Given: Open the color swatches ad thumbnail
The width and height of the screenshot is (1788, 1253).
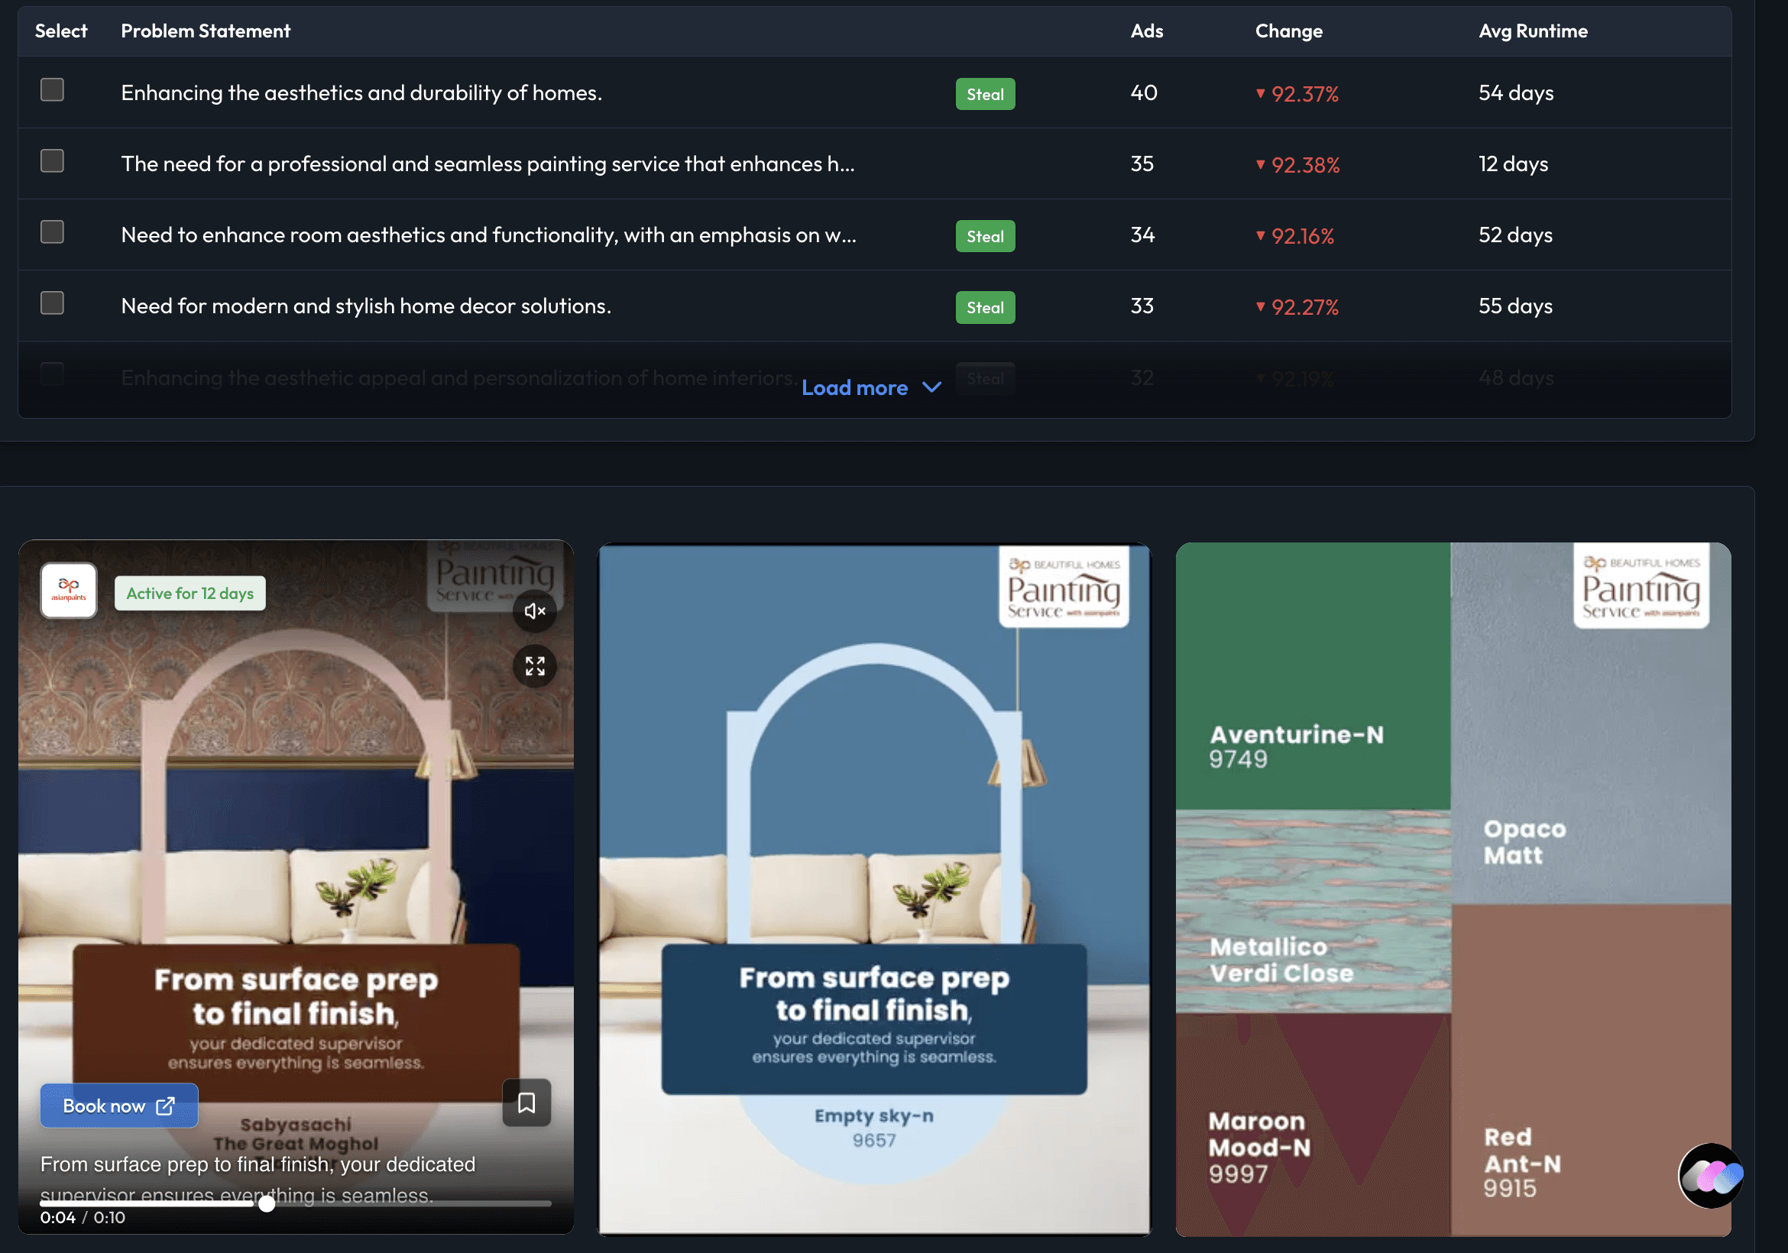Looking at the screenshot, I should (1453, 888).
